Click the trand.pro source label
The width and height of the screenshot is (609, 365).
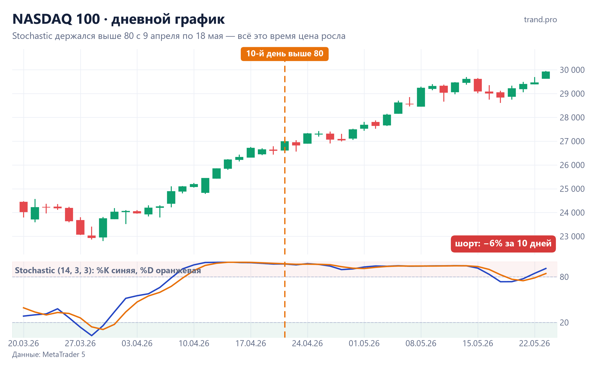point(540,20)
